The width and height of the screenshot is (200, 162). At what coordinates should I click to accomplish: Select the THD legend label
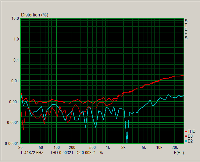[191, 131]
